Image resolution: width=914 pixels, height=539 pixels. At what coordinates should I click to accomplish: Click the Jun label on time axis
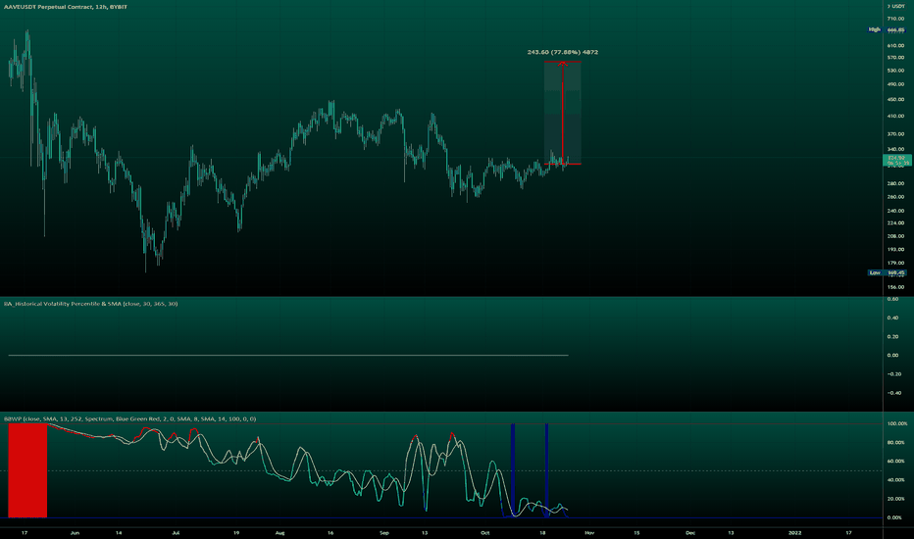point(75,532)
